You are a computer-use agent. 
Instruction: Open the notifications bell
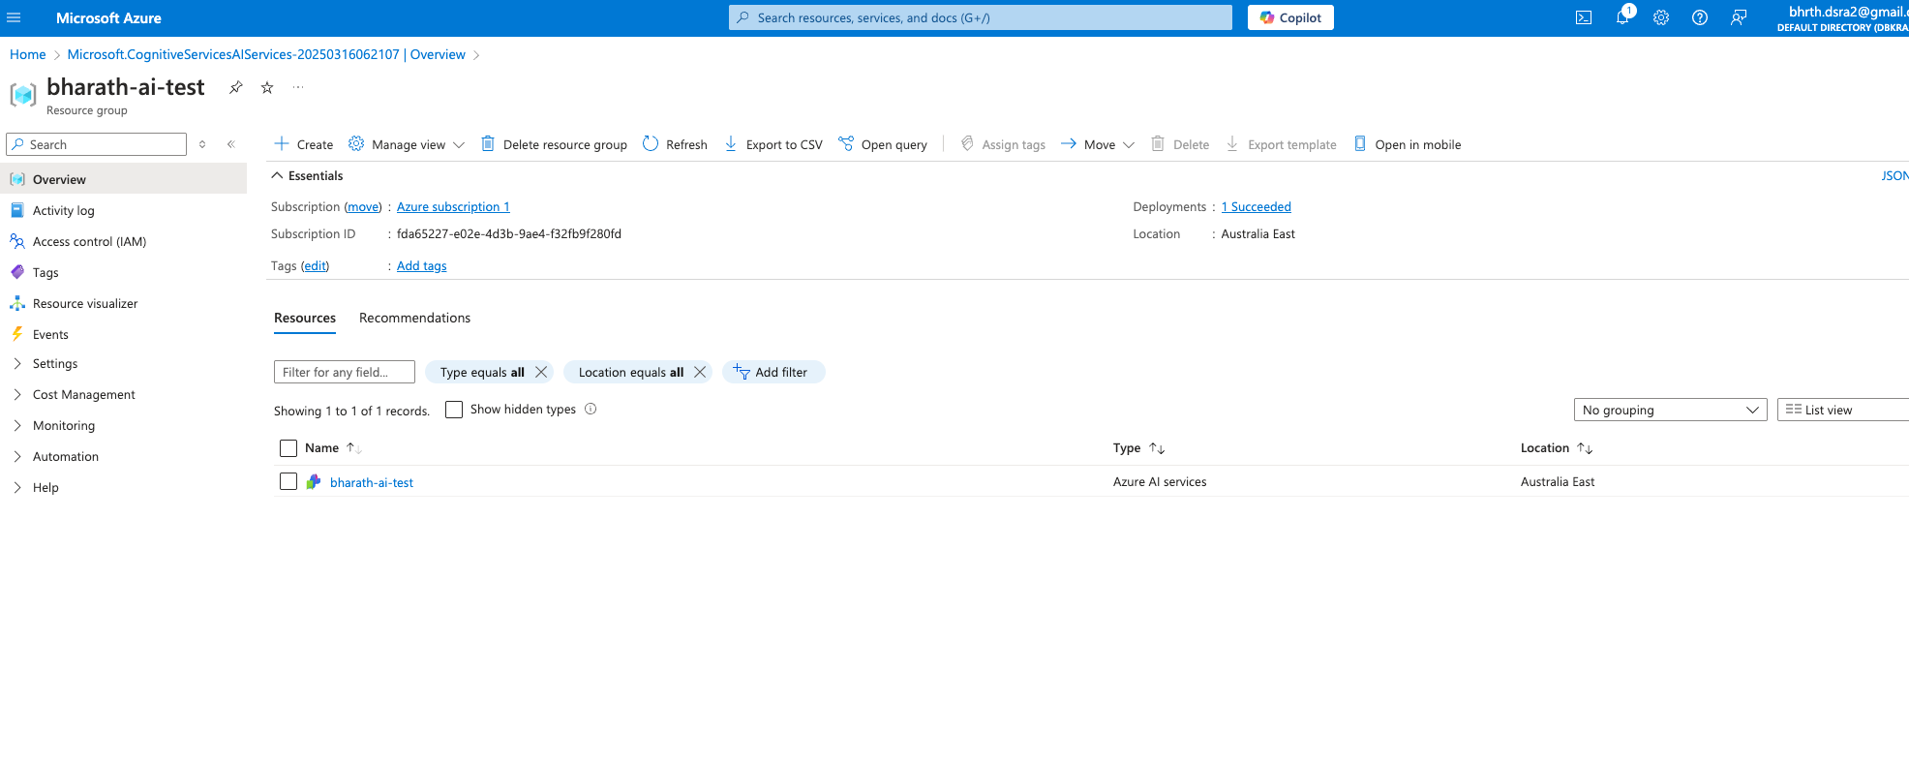(x=1622, y=17)
